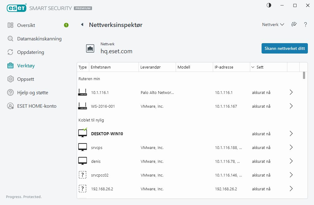Click the sonar view icon in header
314x205 pixels.
click(294, 25)
